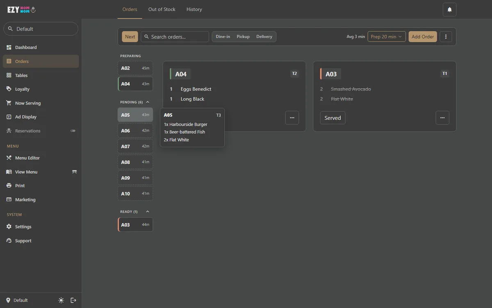Select pending order A08
This screenshot has width=492, height=308.
point(135,162)
